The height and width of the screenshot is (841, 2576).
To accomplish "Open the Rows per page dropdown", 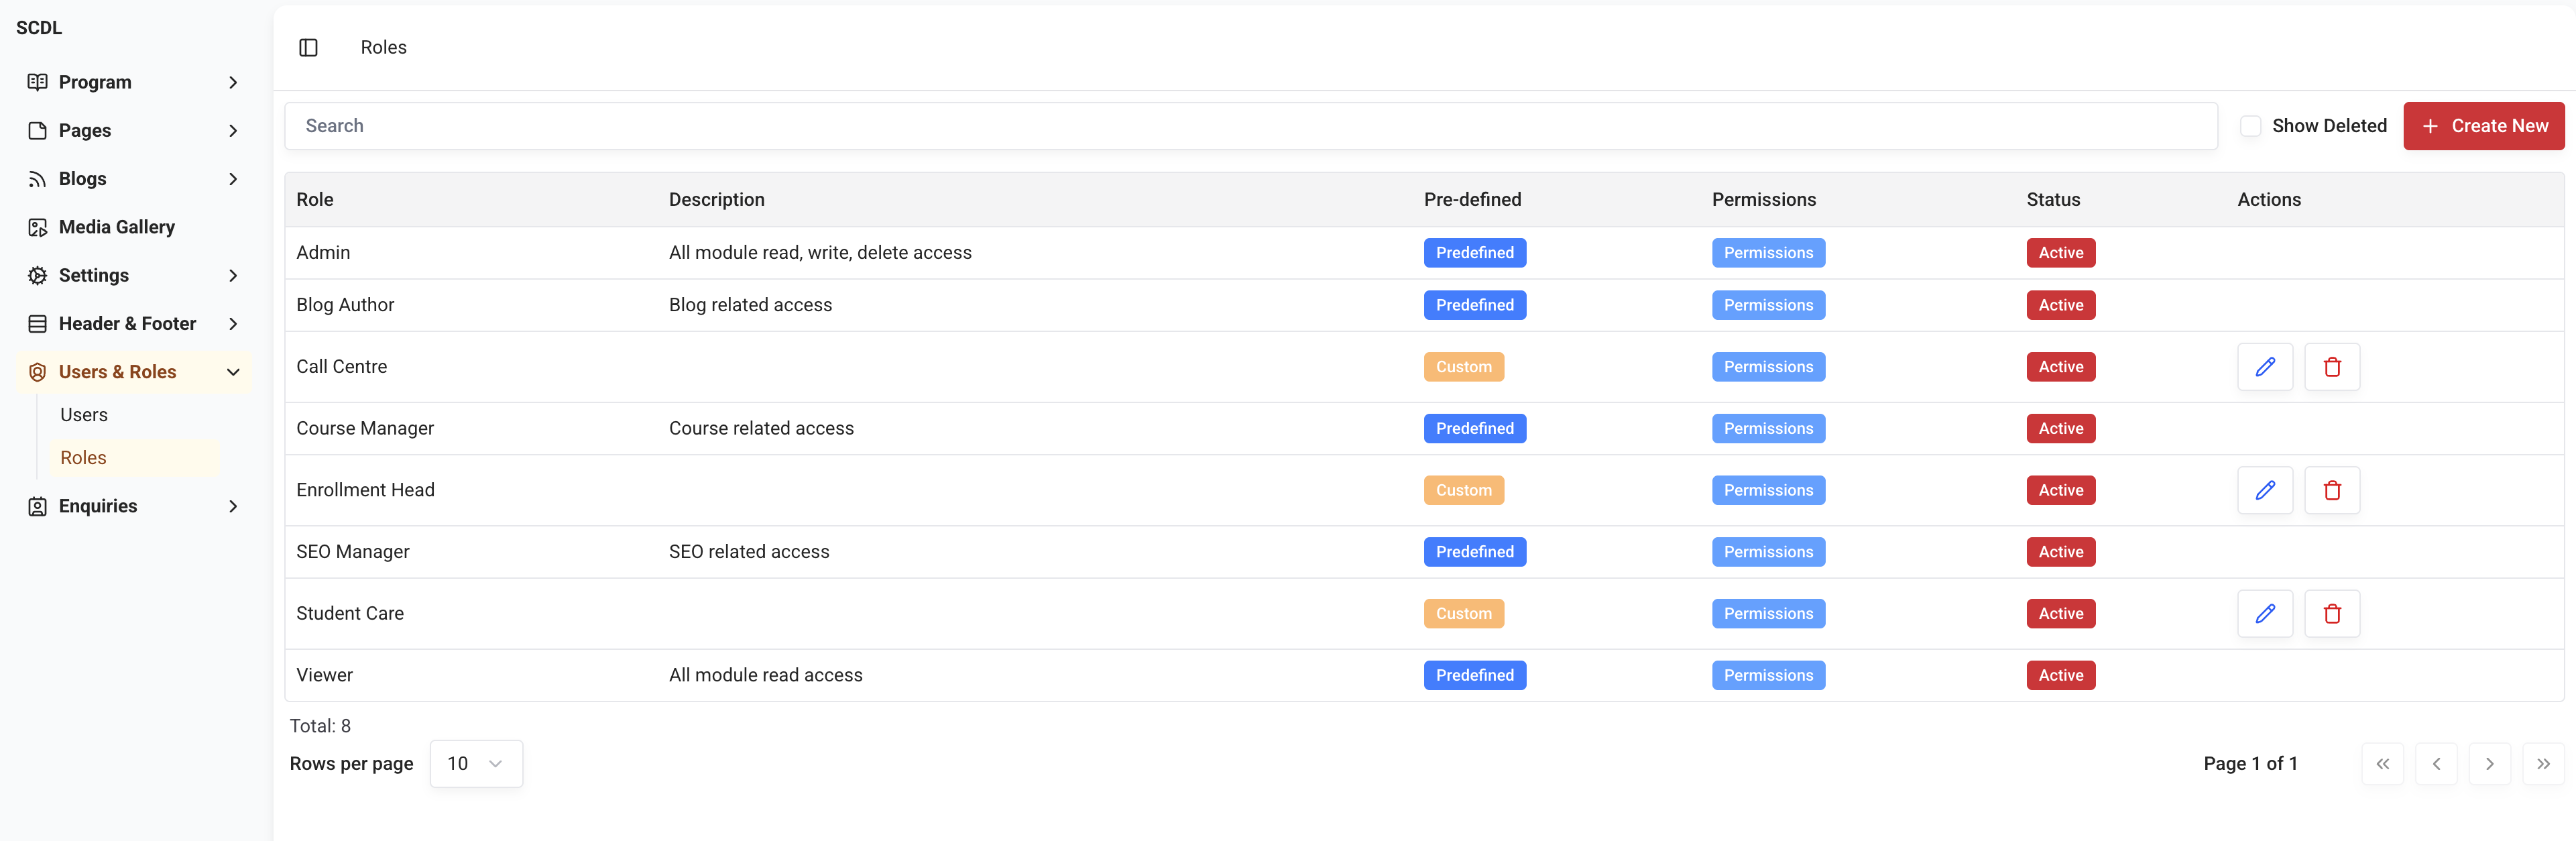I will coord(476,763).
